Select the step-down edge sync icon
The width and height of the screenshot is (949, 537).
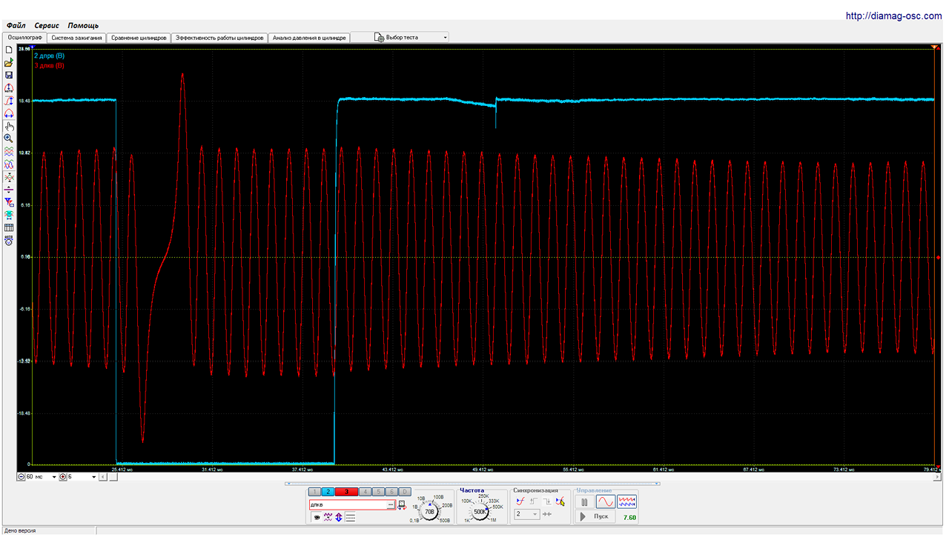click(547, 501)
